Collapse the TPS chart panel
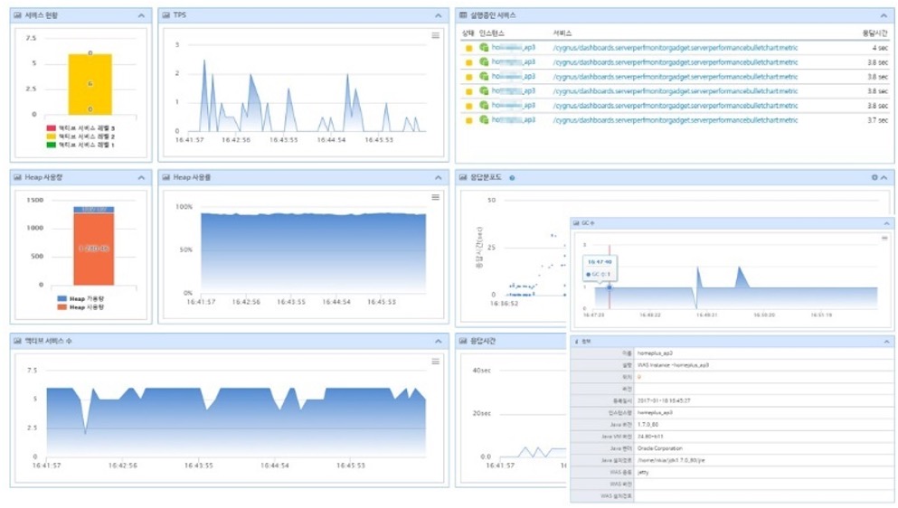Image resolution: width=898 pixels, height=508 pixels. (439, 16)
